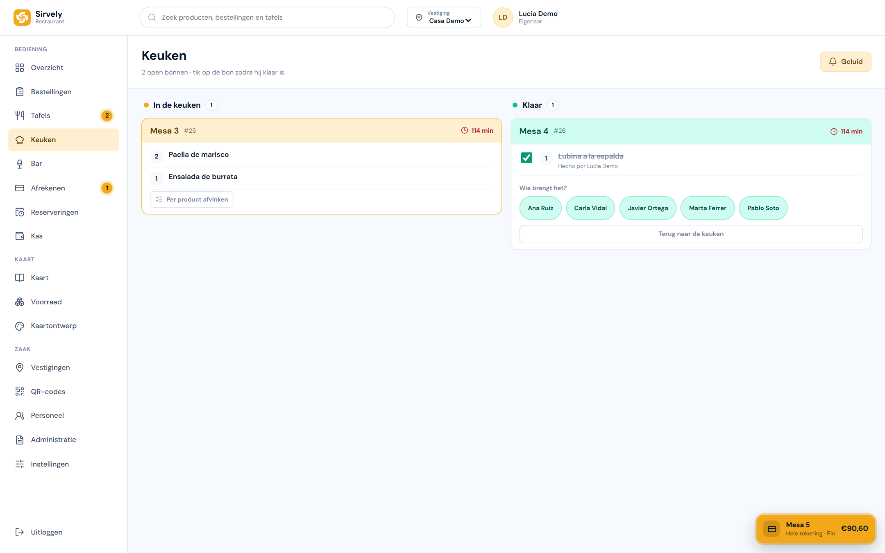This screenshot has width=885, height=553.
Task: Uncheck the Lubina a la espalda checkbox
Action: tap(526, 158)
